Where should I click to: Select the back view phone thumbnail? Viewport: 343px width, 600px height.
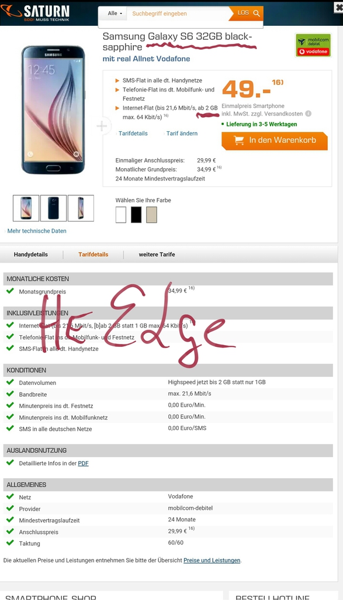click(53, 208)
